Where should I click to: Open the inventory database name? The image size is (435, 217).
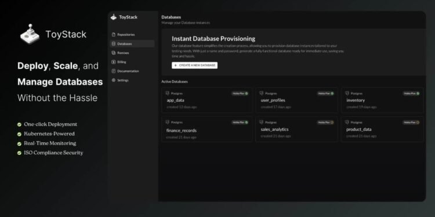[x=356, y=101]
